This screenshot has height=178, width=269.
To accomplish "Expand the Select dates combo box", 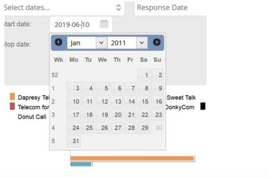I will pyautogui.click(x=64, y=7).
